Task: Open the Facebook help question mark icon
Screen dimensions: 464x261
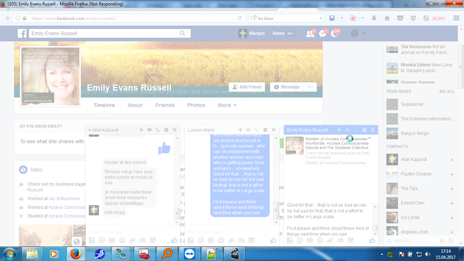Action: point(355,33)
